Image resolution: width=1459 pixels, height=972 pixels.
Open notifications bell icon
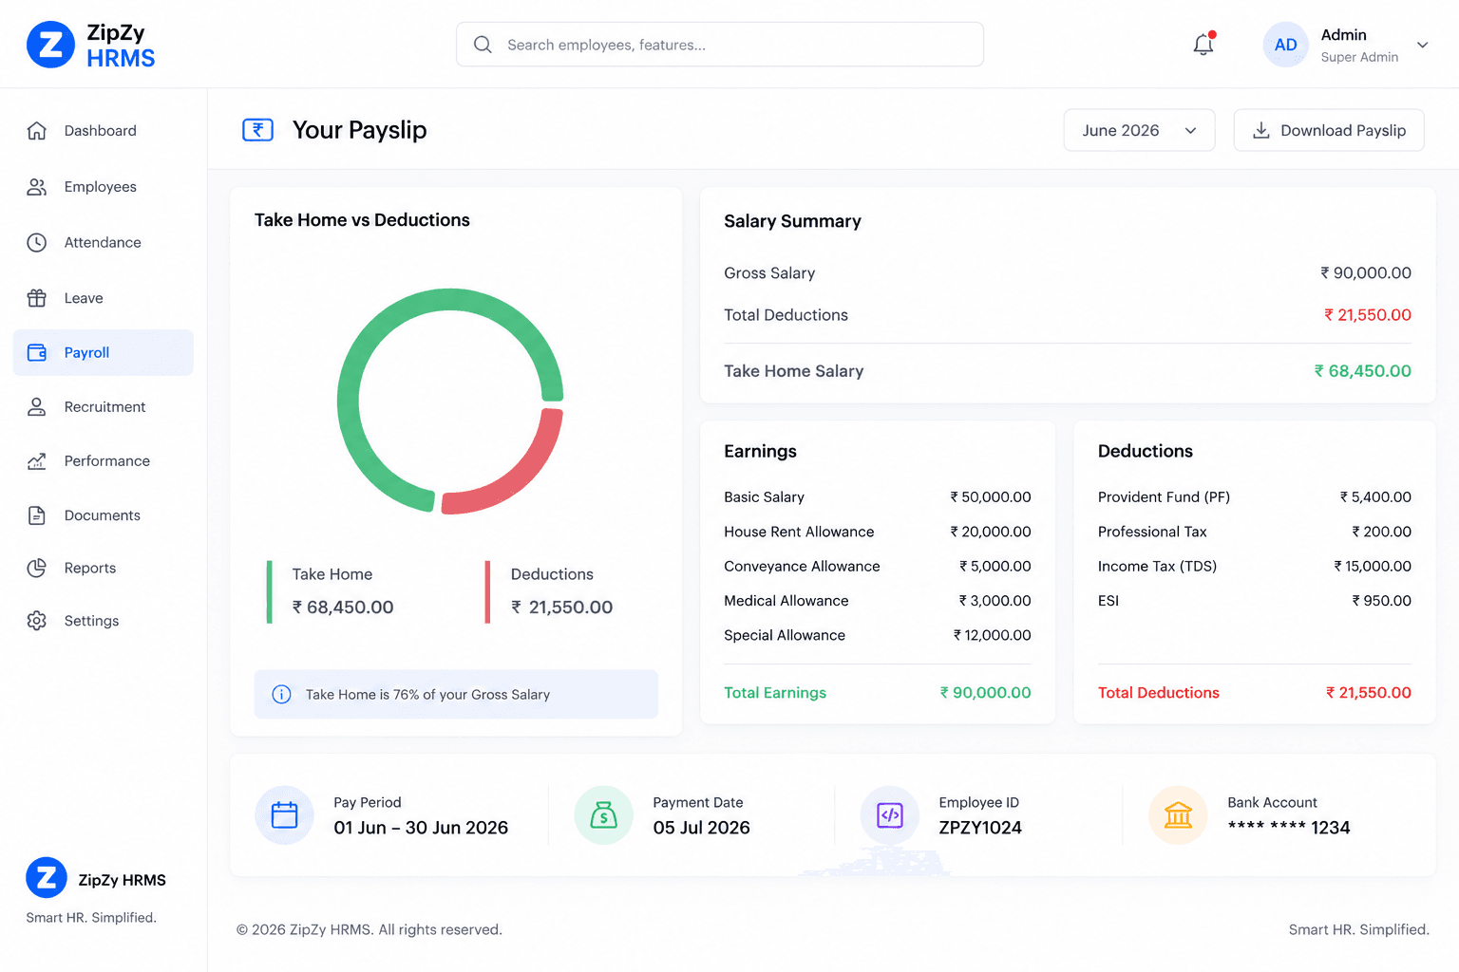click(x=1203, y=45)
